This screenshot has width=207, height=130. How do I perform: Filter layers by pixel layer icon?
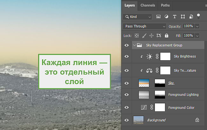(x=158, y=17)
